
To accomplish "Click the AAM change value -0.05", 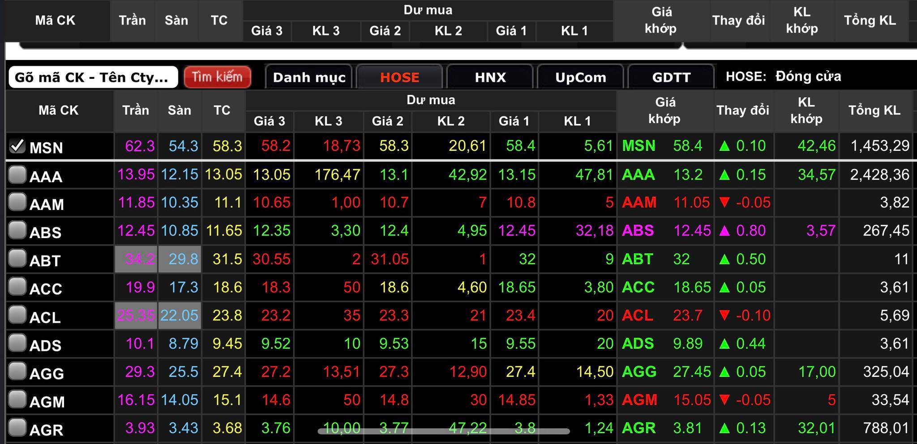I will 754,202.
